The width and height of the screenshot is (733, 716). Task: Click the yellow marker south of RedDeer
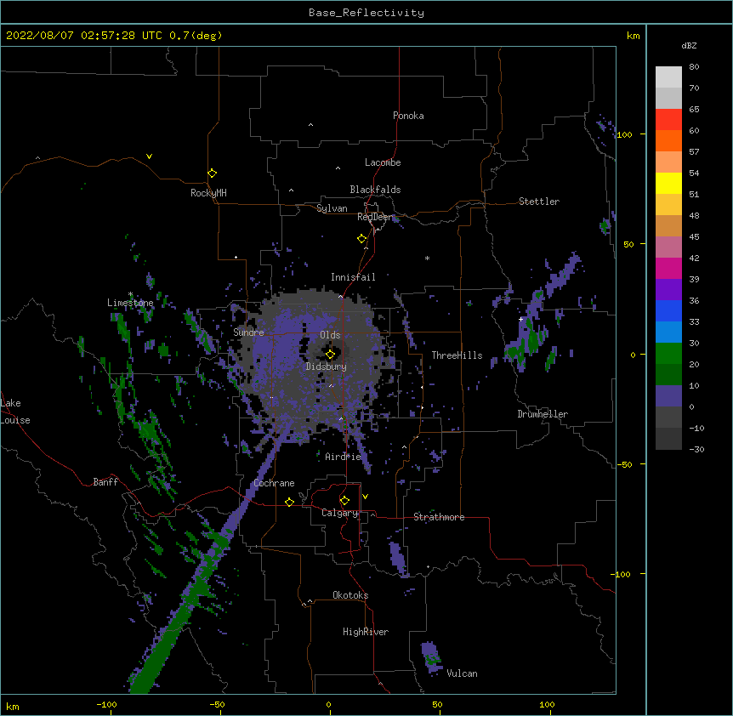pyautogui.click(x=361, y=239)
